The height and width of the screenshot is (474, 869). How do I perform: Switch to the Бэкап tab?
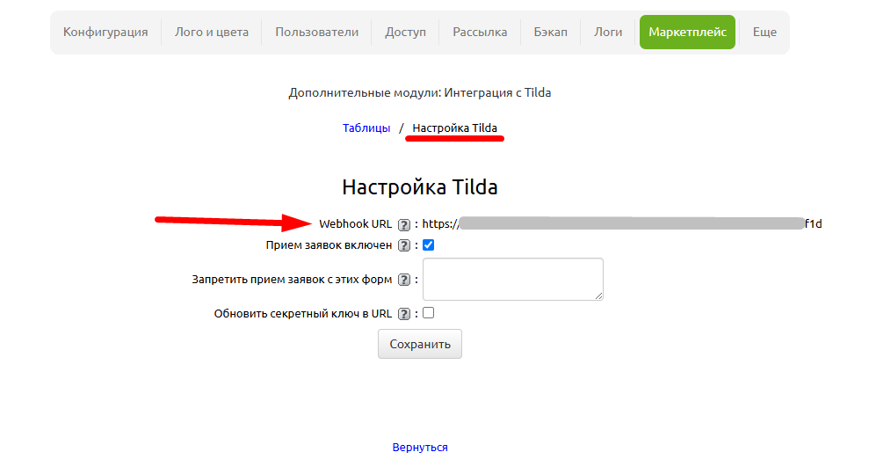pyautogui.click(x=550, y=32)
